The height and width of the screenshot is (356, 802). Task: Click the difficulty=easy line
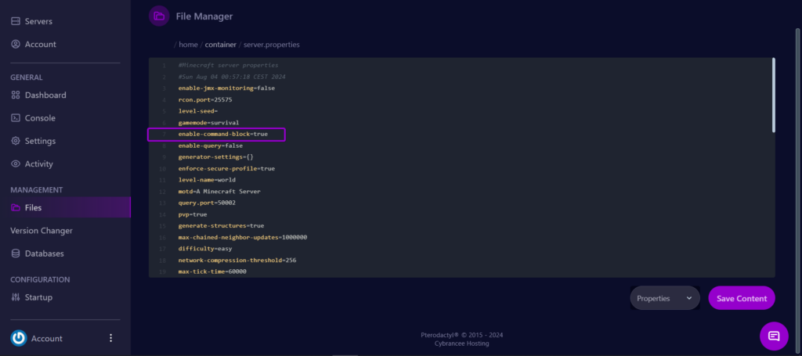coord(205,249)
